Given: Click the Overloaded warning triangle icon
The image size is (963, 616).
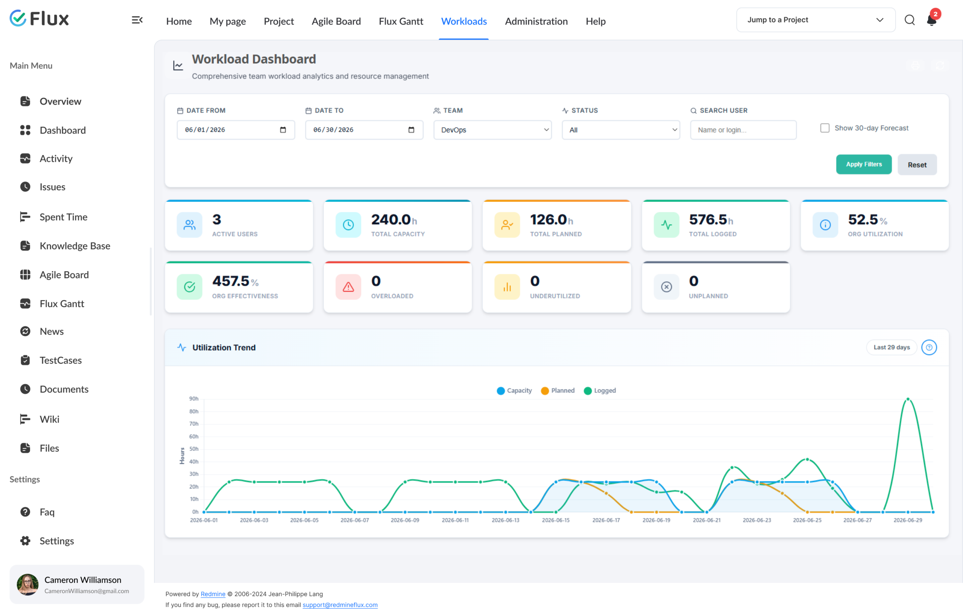Looking at the screenshot, I should point(348,287).
